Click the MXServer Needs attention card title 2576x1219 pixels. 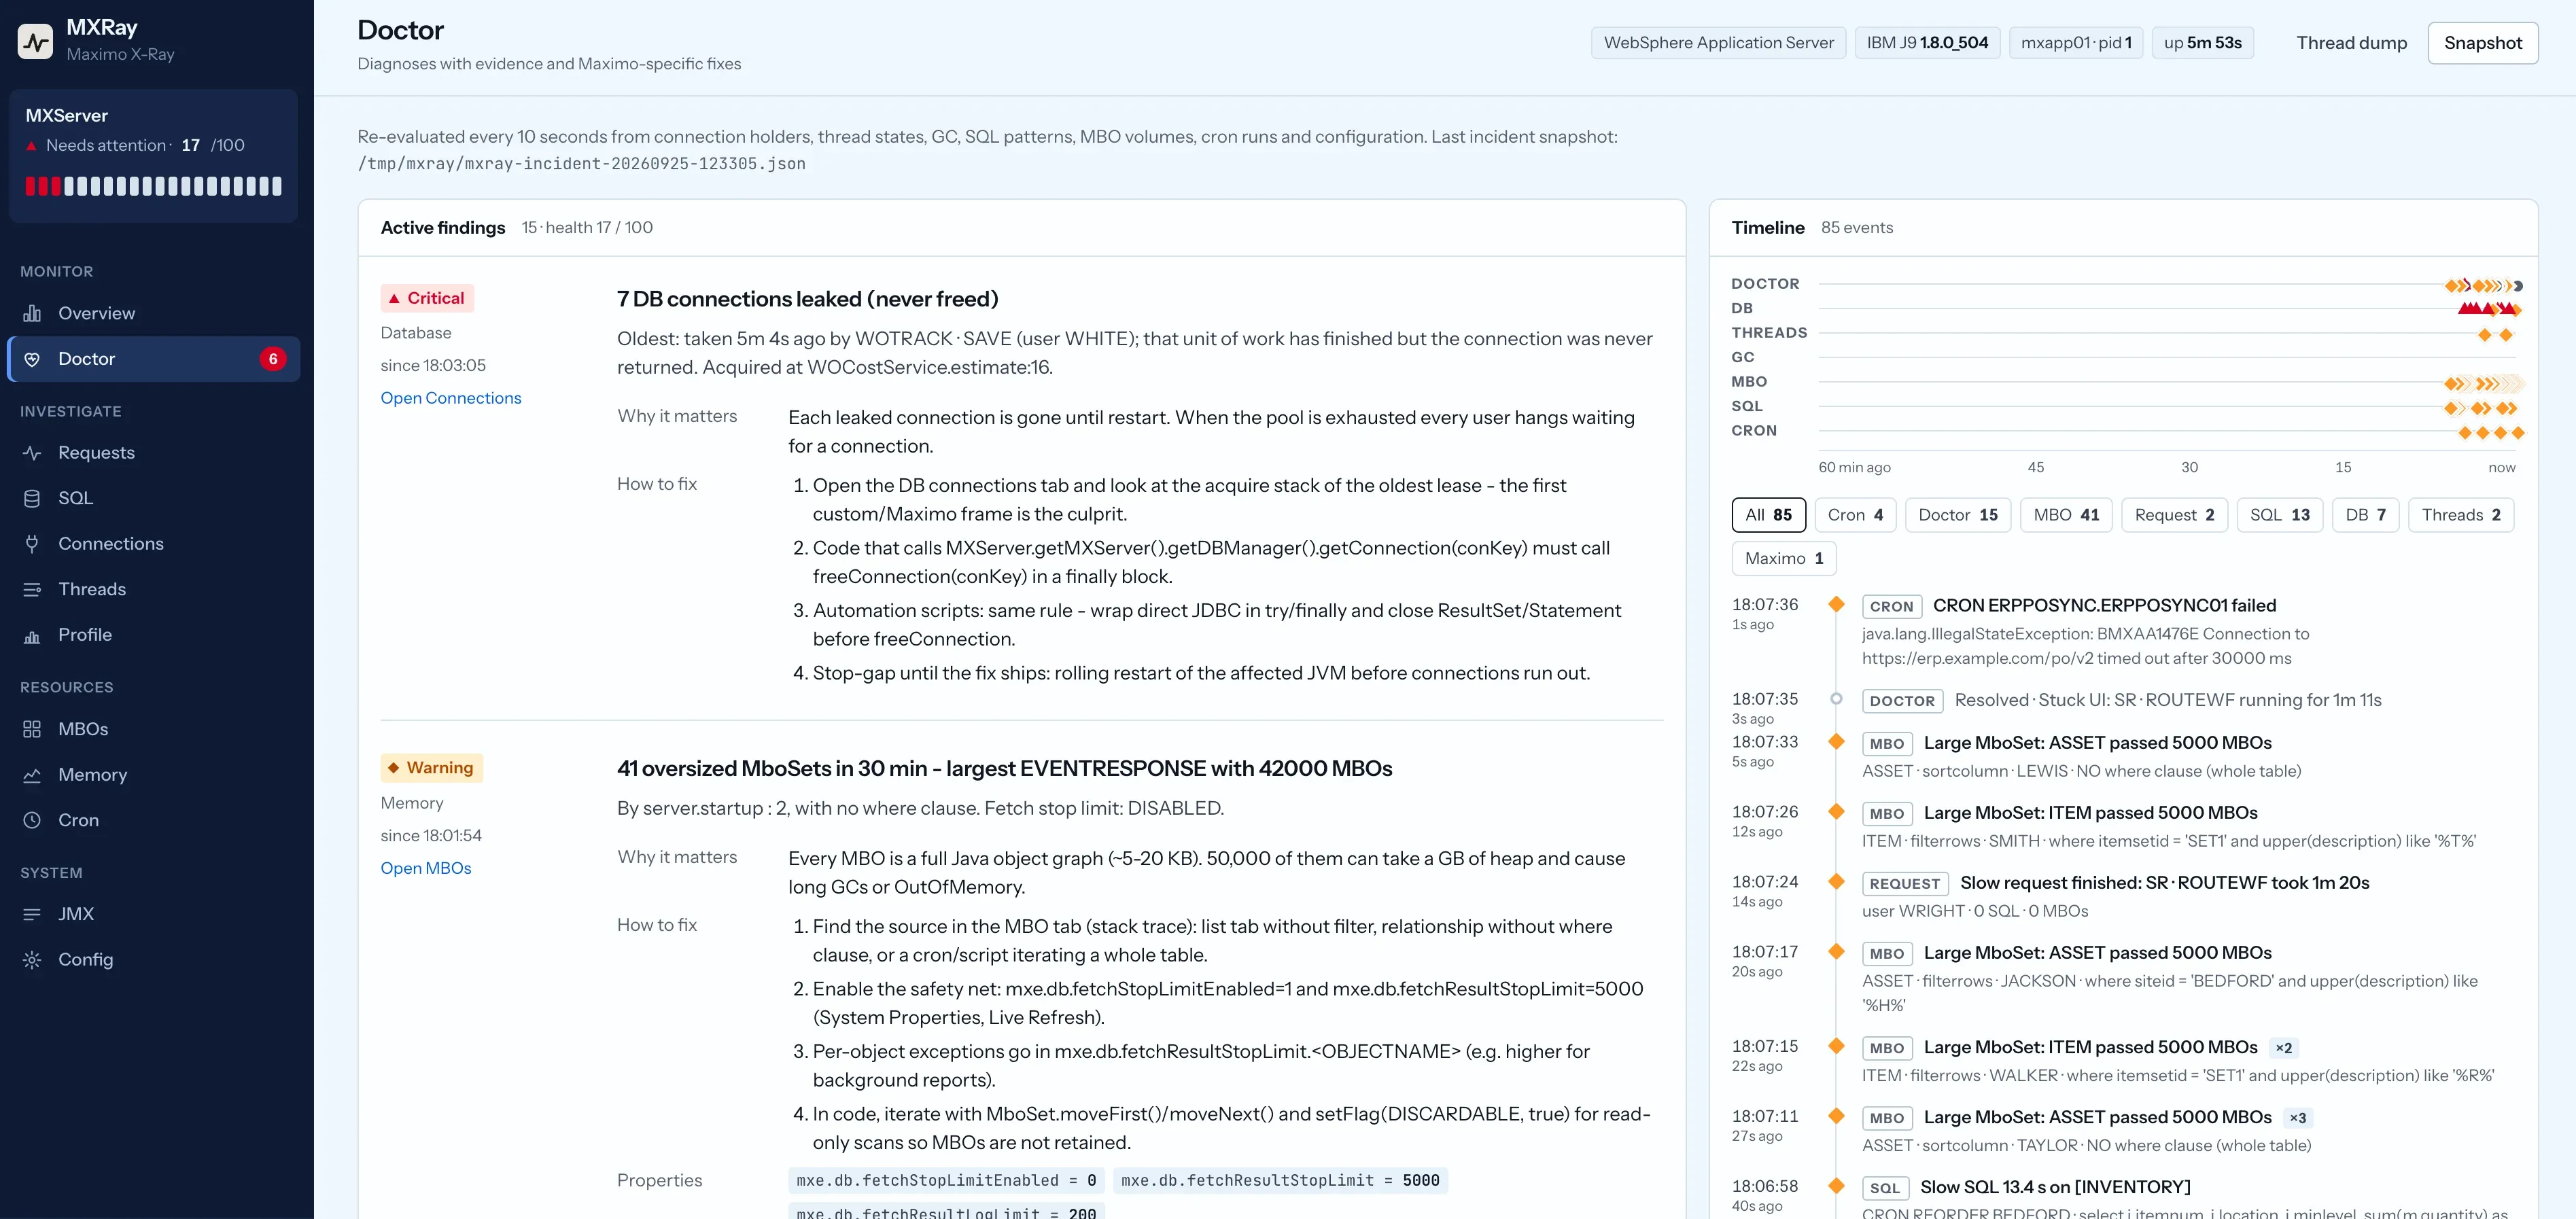tap(66, 116)
